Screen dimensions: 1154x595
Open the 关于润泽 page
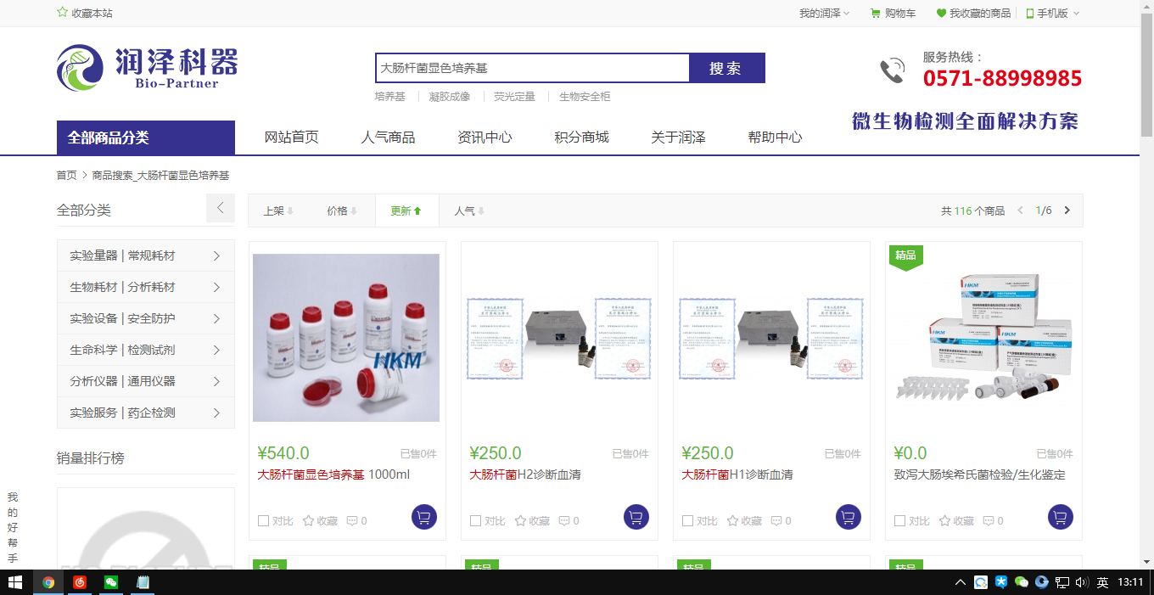[x=679, y=138]
